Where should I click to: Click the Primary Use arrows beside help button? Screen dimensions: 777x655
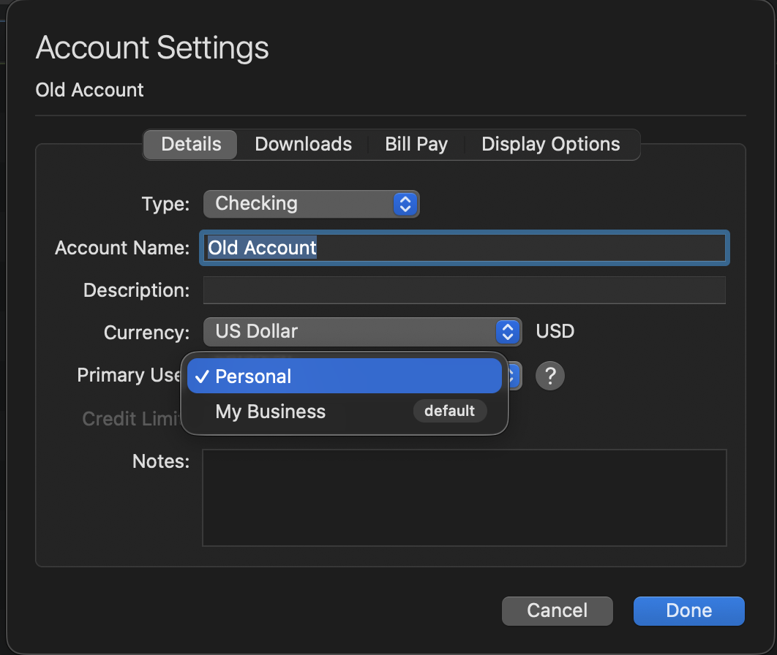(515, 376)
